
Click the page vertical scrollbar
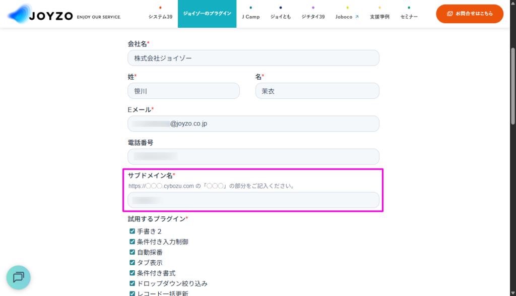pyautogui.click(x=513, y=86)
